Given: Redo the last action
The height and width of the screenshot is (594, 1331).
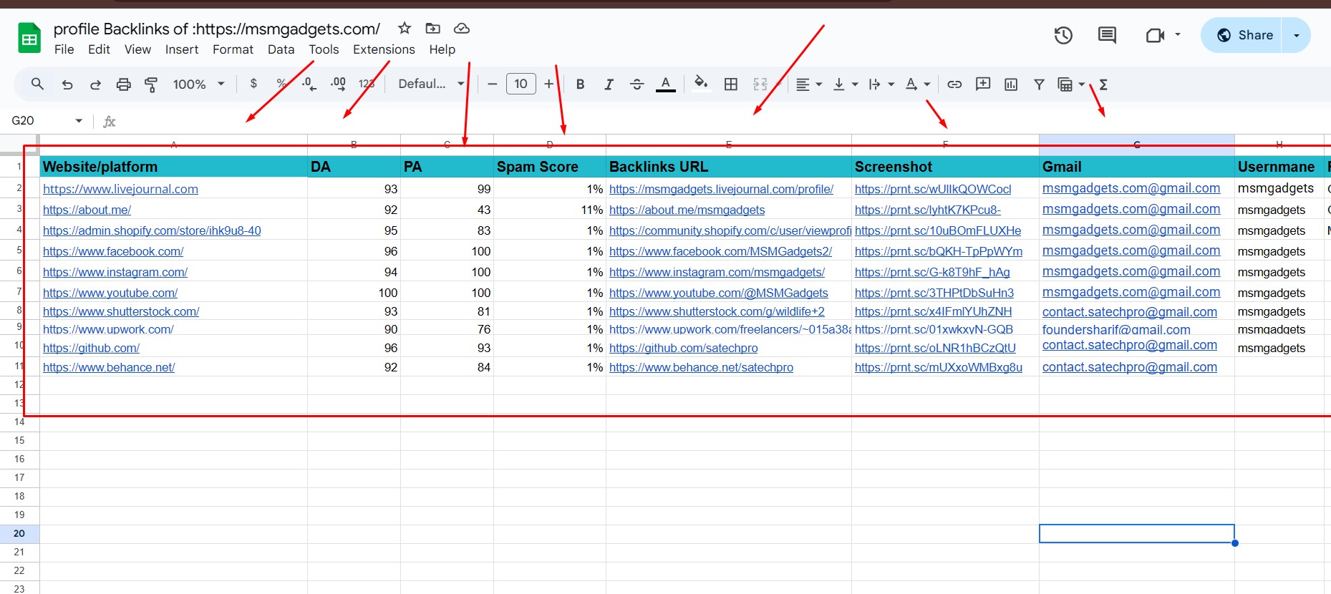Looking at the screenshot, I should [x=95, y=84].
